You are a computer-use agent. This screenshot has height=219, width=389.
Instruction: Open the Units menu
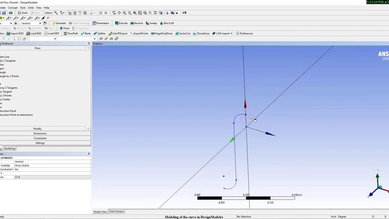pos(31,8)
